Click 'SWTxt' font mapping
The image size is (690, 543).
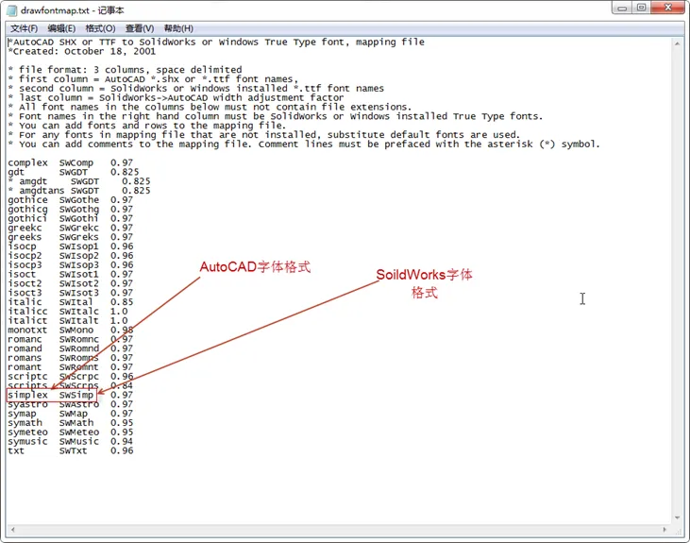[x=74, y=450]
